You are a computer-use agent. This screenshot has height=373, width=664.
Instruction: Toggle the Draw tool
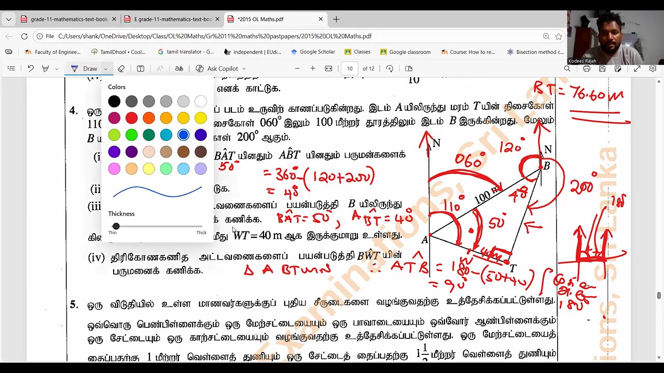click(x=84, y=68)
